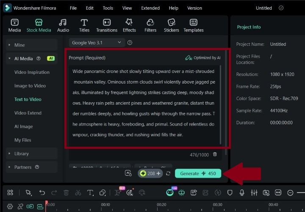Click the color palette icon
305x212 pixels.
(142, 193)
